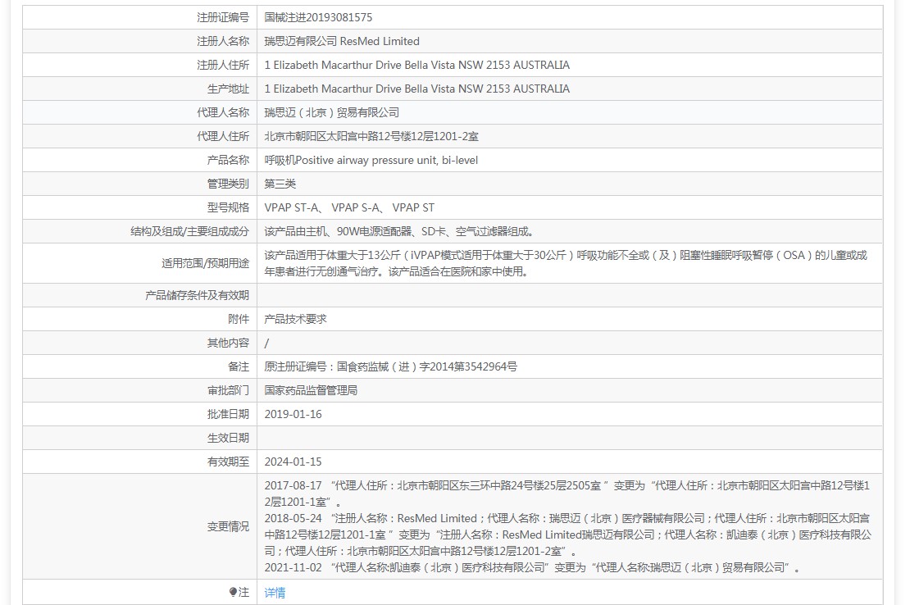Click the intended use paragraph about iVPAP模式

pyautogui.click(x=566, y=263)
